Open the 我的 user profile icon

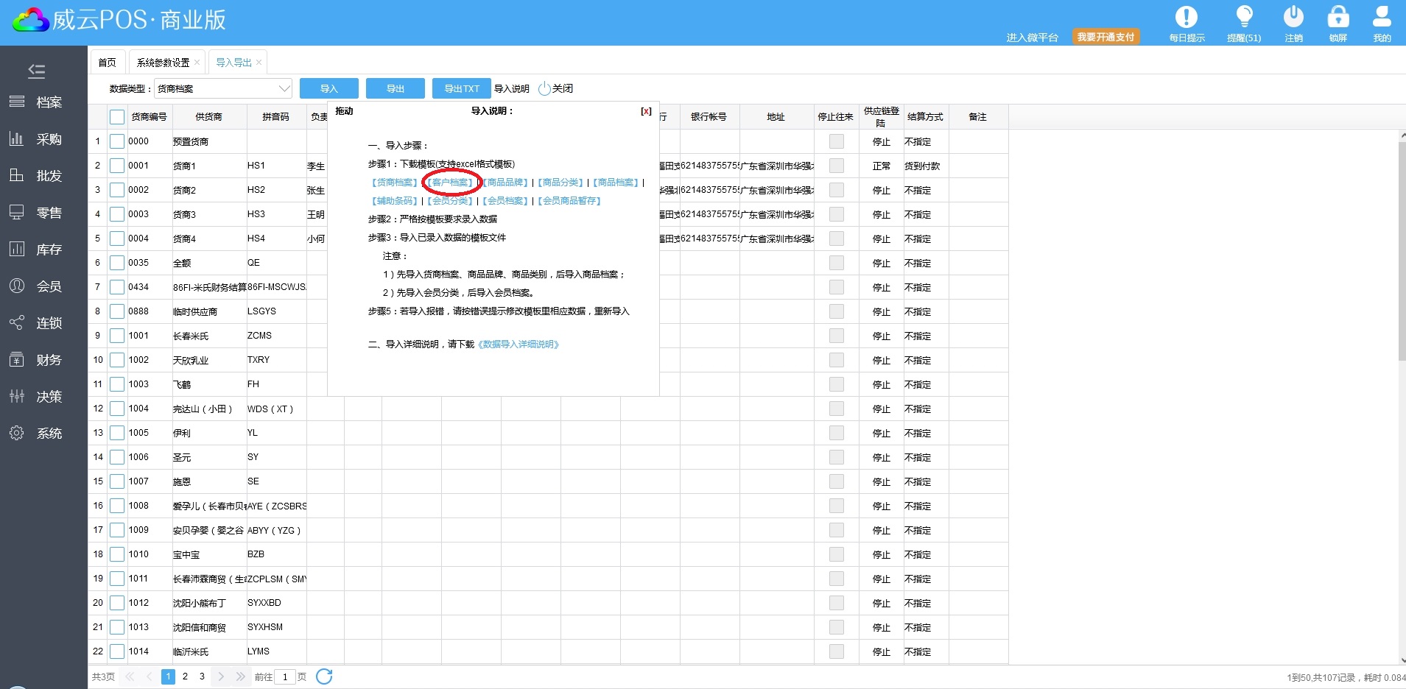point(1382,17)
